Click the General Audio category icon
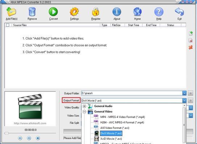This screenshot has width=197, height=144. (90, 106)
